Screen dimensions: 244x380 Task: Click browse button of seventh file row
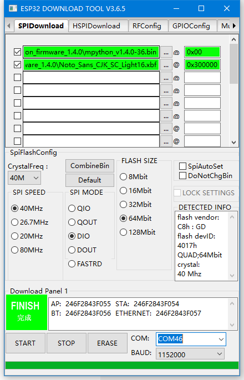[166, 129]
